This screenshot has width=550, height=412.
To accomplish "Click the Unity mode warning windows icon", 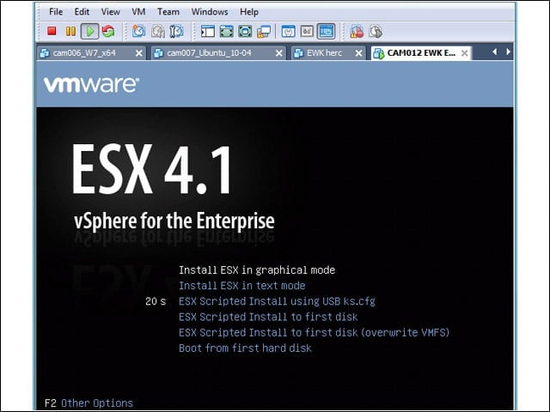I will 264,31.
